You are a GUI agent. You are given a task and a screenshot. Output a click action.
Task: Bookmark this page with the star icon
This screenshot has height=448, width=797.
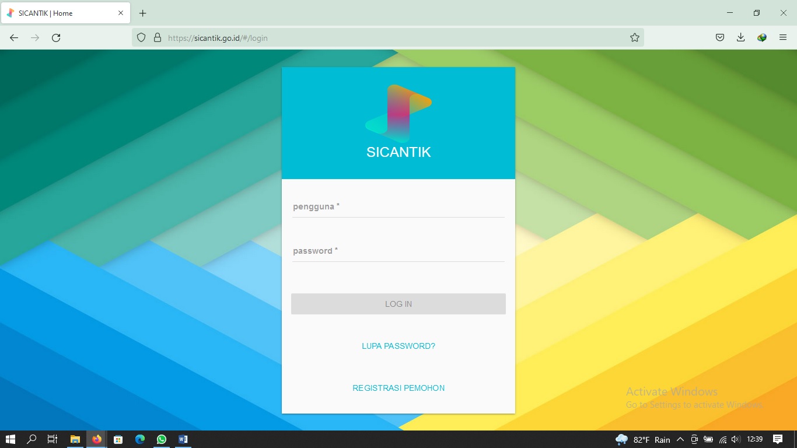[x=635, y=38]
